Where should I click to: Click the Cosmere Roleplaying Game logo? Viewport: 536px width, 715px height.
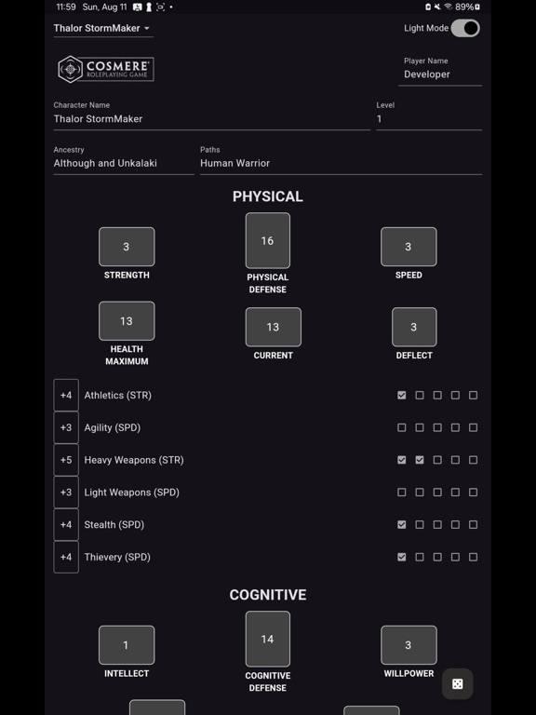coord(106,69)
